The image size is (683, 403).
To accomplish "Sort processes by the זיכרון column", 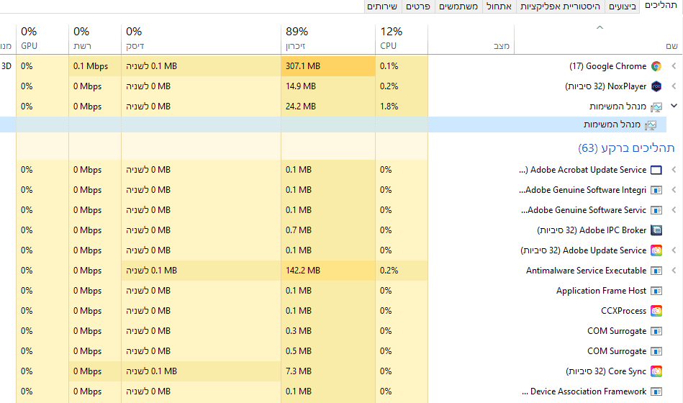I will (x=295, y=39).
